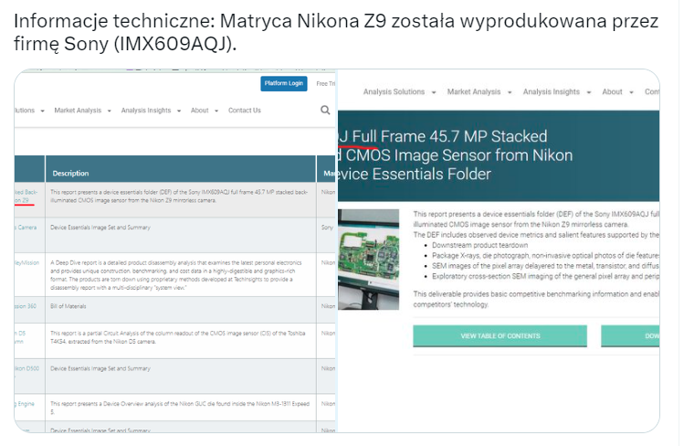
Task: Click the VIEW TABLE OF CONTENTS button
Action: 500,336
